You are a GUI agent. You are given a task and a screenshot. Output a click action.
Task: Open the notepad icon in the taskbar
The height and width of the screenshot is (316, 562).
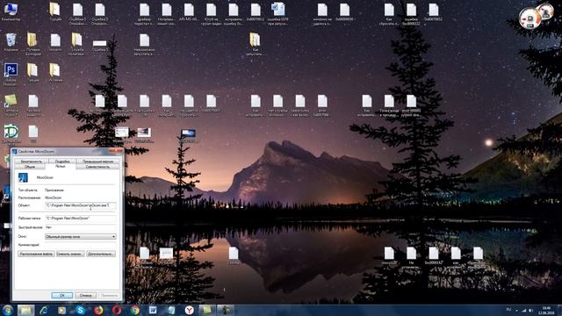click(x=171, y=310)
